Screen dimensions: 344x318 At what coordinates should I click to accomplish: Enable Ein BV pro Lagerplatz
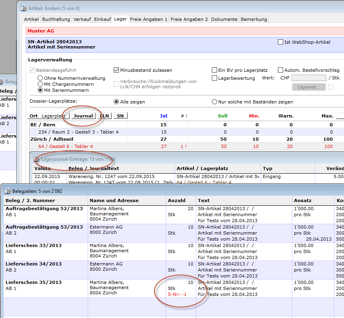pos(215,70)
